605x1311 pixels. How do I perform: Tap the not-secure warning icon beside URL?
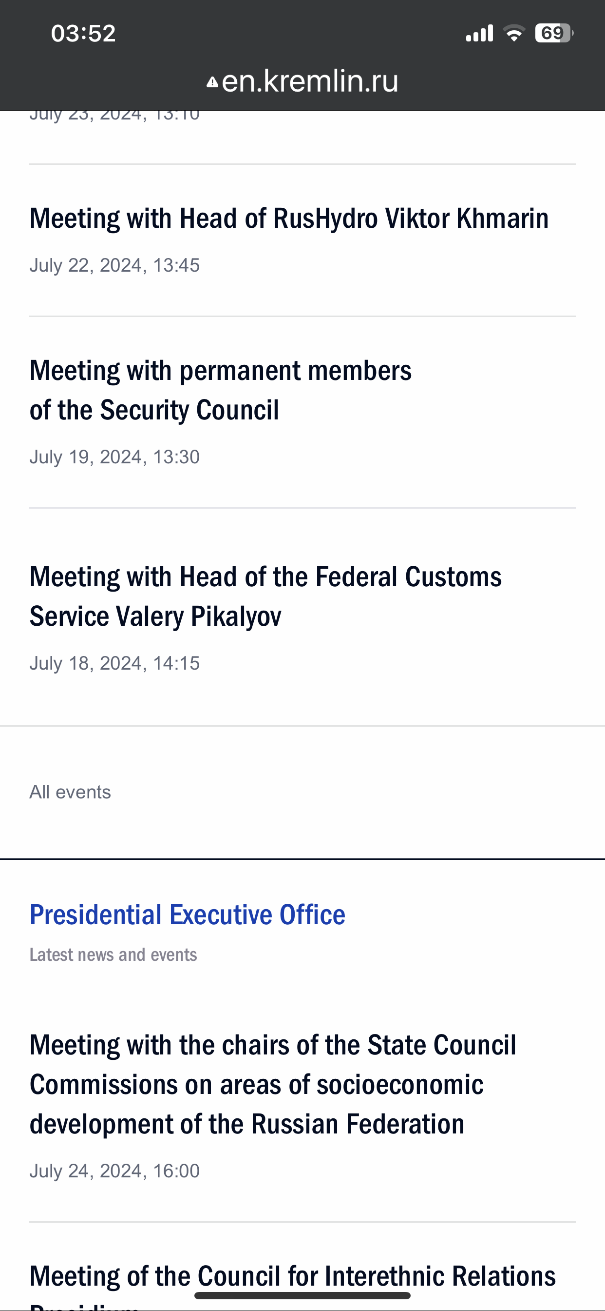pyautogui.click(x=212, y=82)
